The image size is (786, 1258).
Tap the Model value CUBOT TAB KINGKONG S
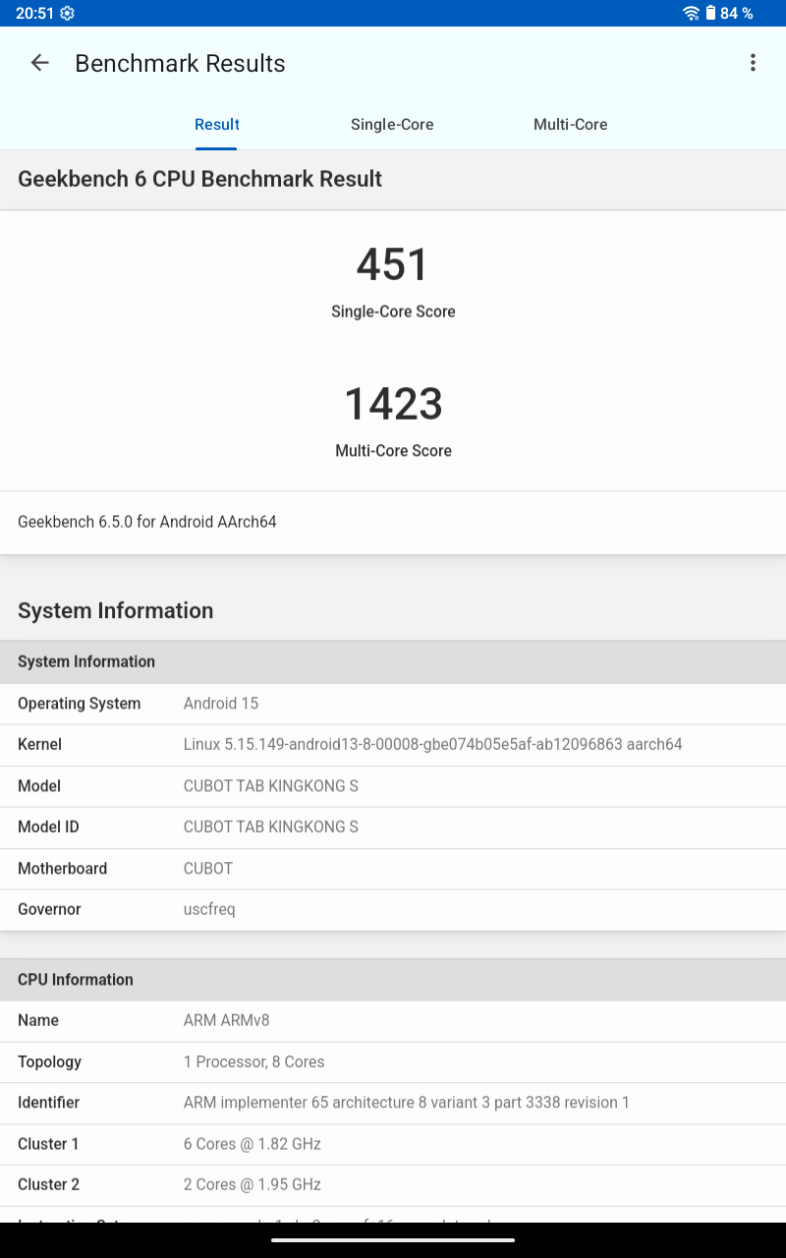[x=270, y=786]
